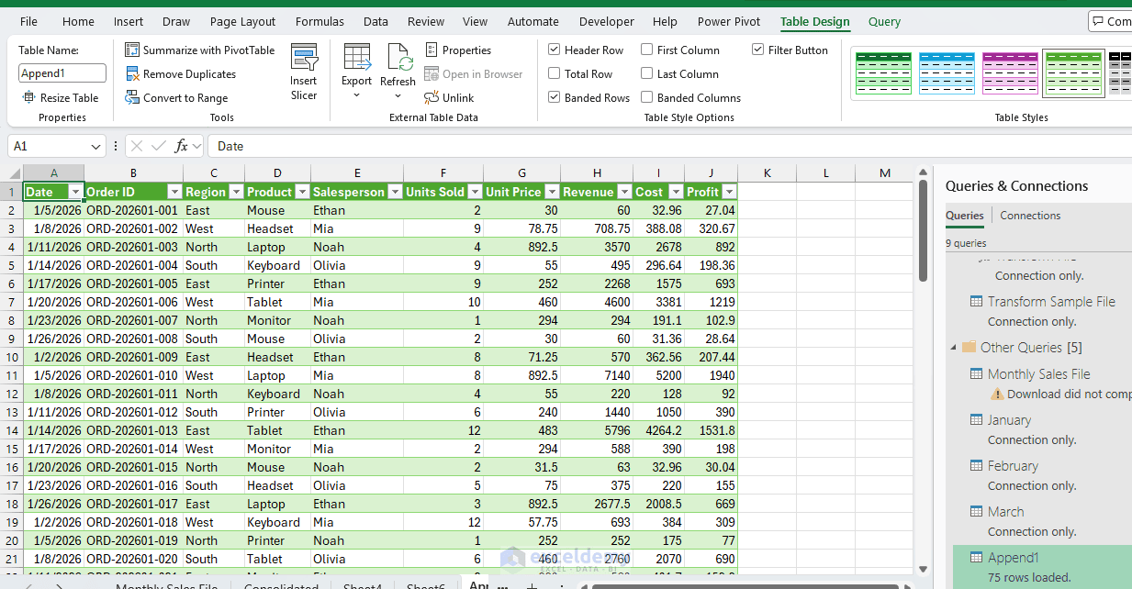Click the Table Name input field
Viewport: 1132px width, 589px height.
(62, 73)
